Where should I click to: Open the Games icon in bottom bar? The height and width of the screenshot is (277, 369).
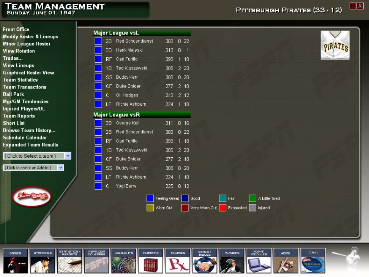[x=16, y=261]
